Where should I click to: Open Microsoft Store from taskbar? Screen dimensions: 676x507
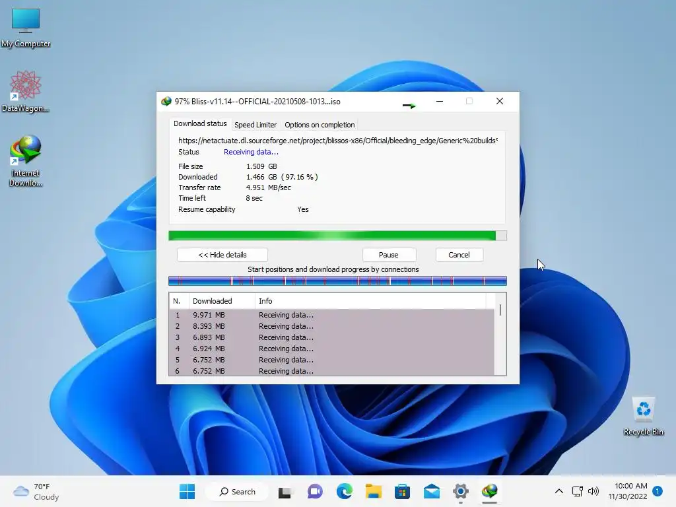coord(402,491)
